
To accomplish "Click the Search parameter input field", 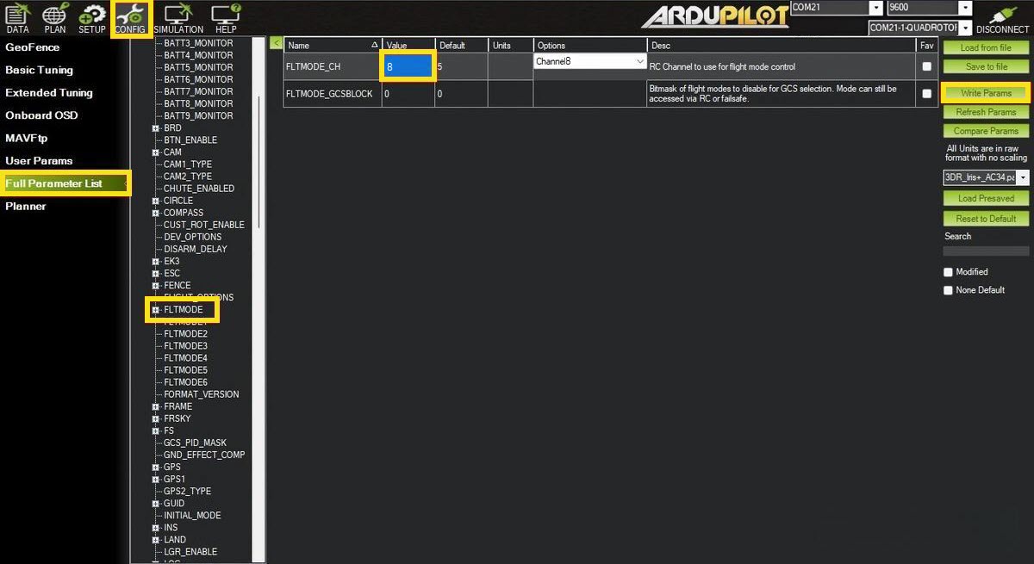I will pos(986,251).
